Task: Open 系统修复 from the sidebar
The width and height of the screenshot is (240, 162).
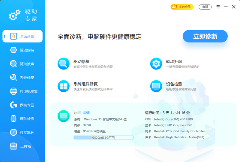Action: [x=23, y=78]
